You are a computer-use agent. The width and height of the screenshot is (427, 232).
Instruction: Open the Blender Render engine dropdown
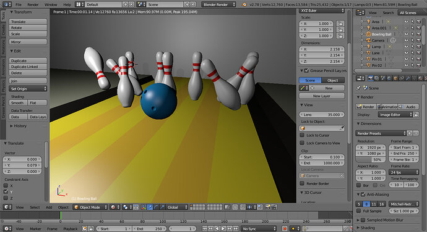[x=218, y=4]
